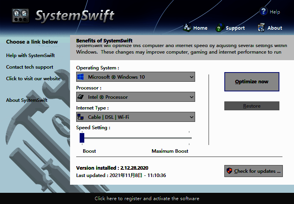Click the blue Help question mark icon
Image resolution: width=294 pixels, height=204 pixels.
264,11
